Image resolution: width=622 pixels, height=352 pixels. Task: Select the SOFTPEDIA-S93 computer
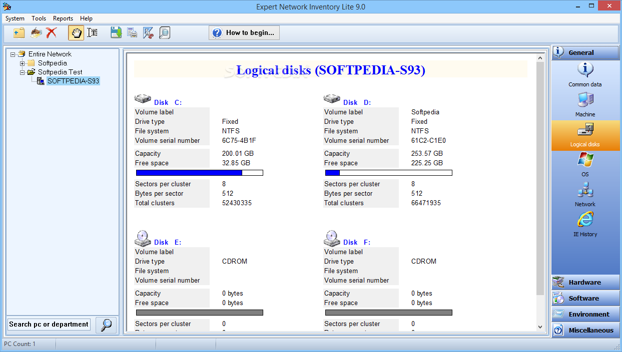pyautogui.click(x=73, y=81)
